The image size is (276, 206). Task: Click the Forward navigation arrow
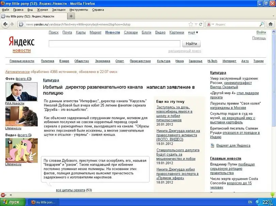(x=12, y=24)
